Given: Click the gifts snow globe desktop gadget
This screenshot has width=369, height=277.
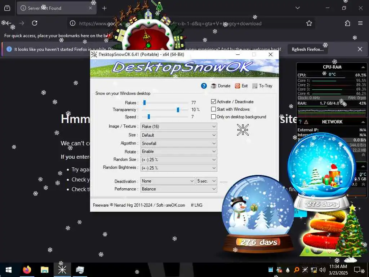Looking at the screenshot, I should coord(322,171).
